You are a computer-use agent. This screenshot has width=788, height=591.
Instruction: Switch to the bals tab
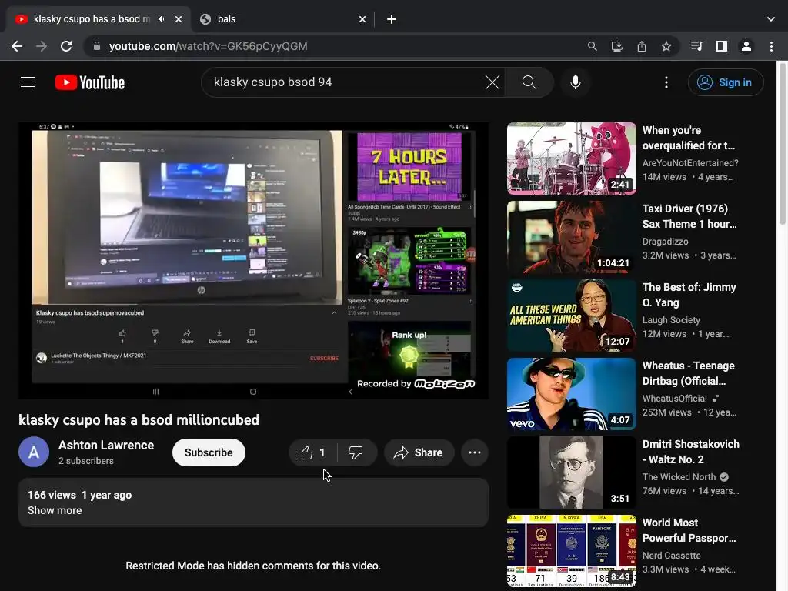pos(282,19)
